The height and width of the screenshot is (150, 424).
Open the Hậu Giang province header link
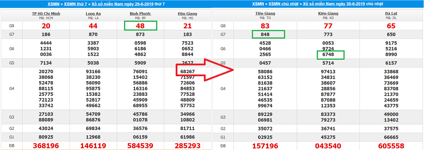[x=187, y=14]
